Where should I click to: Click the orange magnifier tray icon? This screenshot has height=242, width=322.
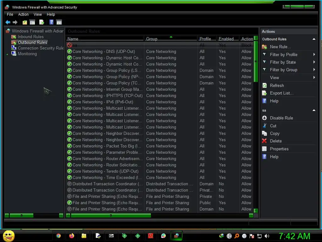[x=237, y=236]
